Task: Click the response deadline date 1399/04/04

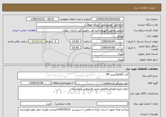Action: (x=108, y=41)
